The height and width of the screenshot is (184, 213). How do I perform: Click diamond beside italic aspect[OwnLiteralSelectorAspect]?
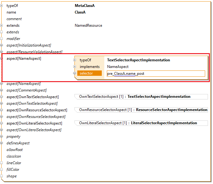pyautogui.click(x=2, y=130)
